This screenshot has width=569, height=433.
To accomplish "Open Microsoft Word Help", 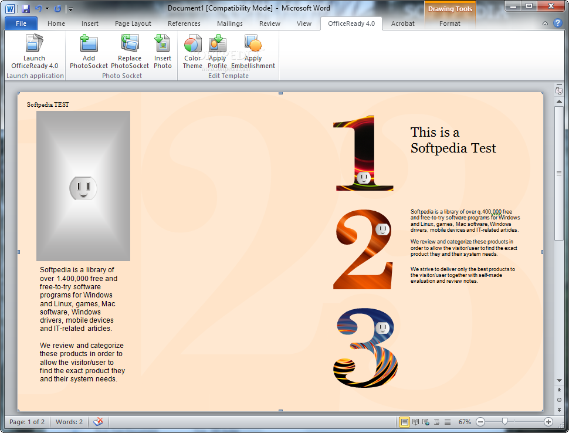I will [558, 23].
